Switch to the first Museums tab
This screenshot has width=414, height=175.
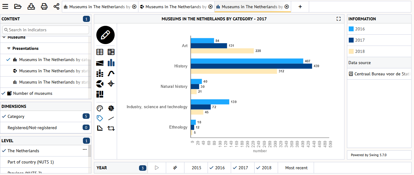(98, 7)
